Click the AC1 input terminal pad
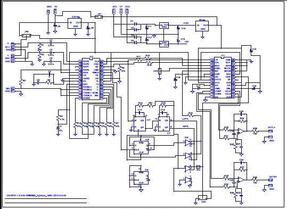287x209 pixels. coord(114,11)
